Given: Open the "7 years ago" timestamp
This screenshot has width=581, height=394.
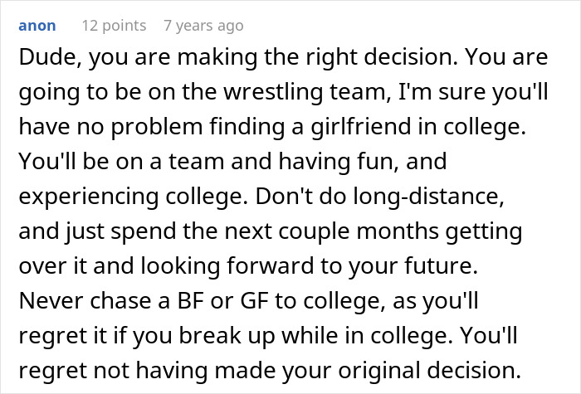Looking at the screenshot, I should (203, 26).
